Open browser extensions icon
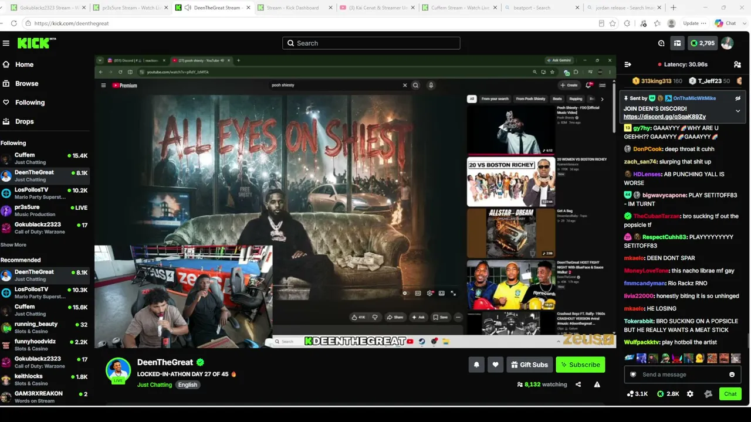The width and height of the screenshot is (751, 422). click(627, 23)
